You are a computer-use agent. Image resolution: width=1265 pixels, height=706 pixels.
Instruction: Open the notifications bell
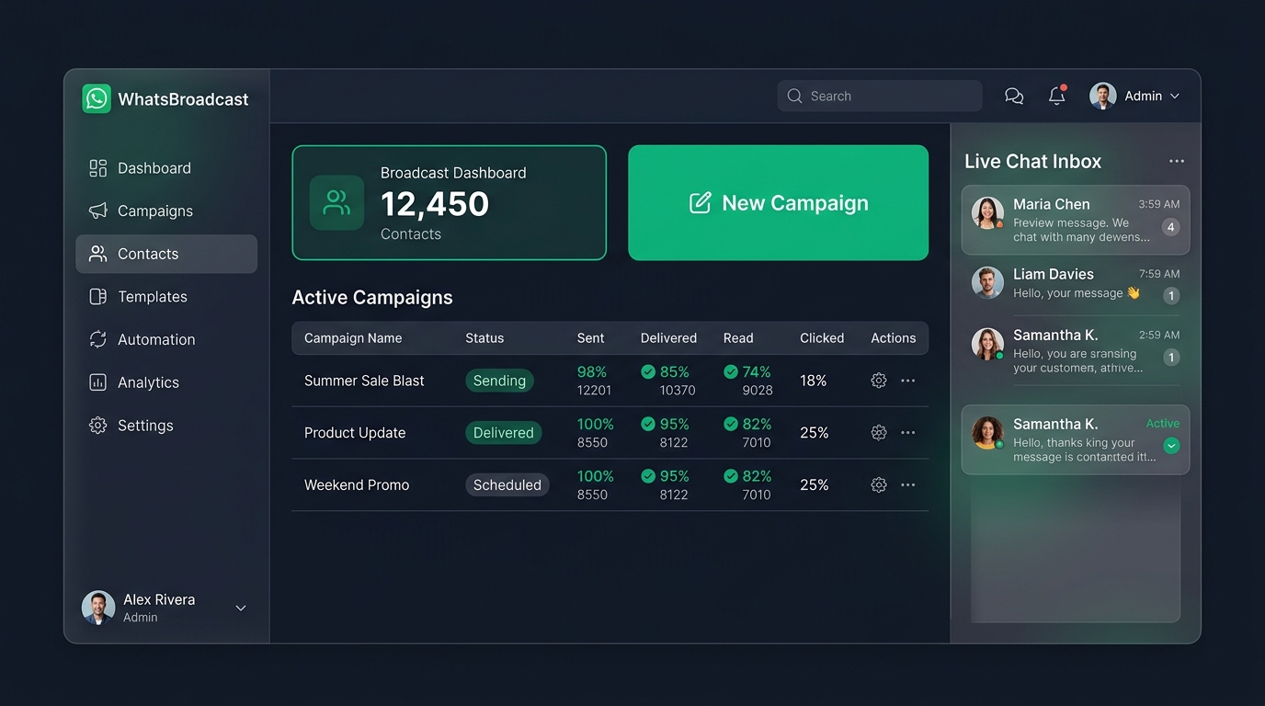[x=1057, y=96]
